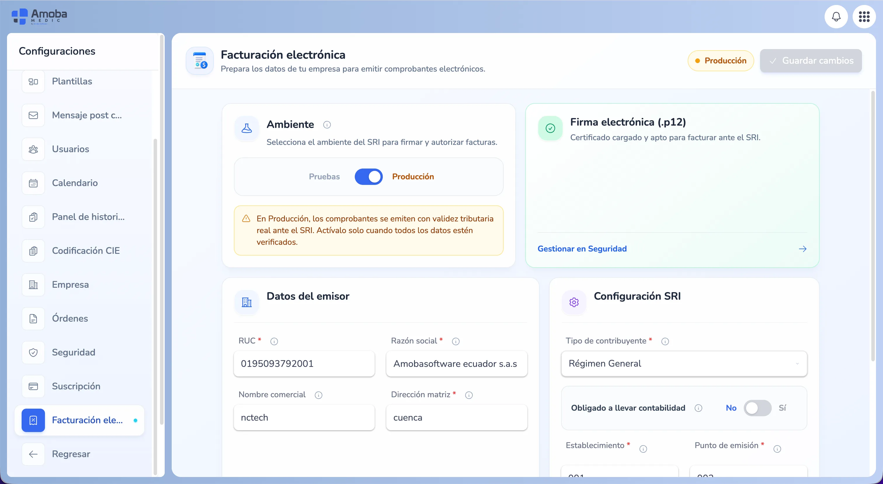Click the warning triangle in Producción notice
Screen dimensions: 883x484
coord(246,219)
